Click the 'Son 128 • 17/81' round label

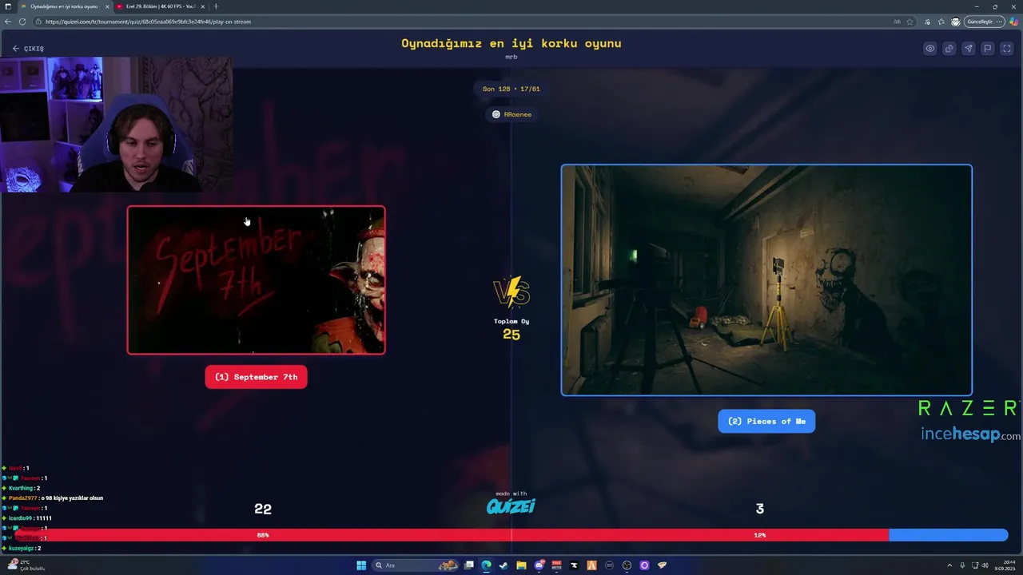coord(511,89)
